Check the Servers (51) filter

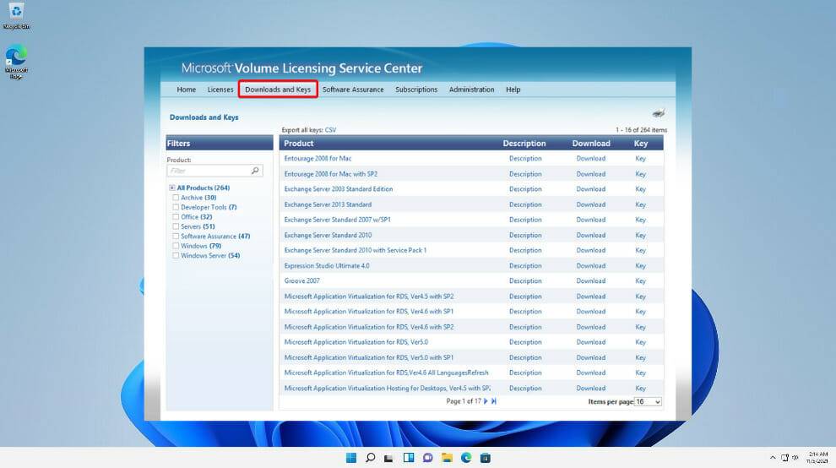(176, 226)
